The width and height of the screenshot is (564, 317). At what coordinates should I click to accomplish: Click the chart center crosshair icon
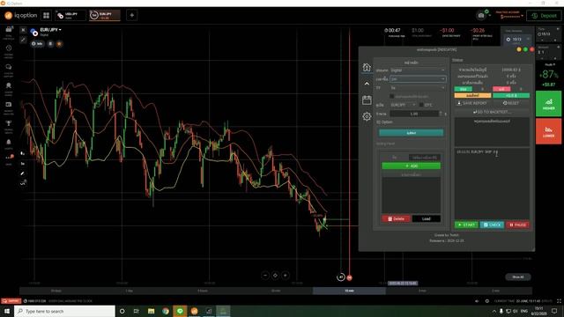pyautogui.click(x=275, y=276)
